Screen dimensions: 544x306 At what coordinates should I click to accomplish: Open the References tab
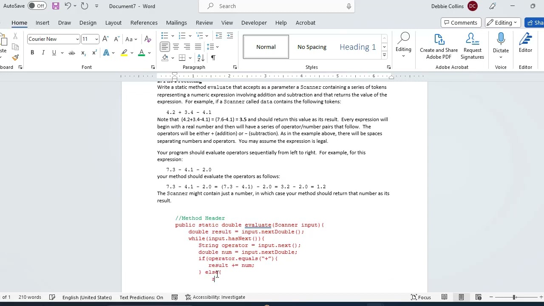[144, 23]
